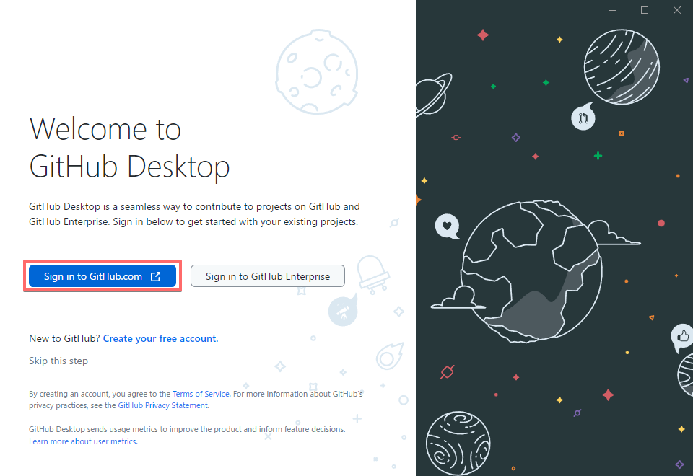Open the Terms of Service link

tap(201, 394)
